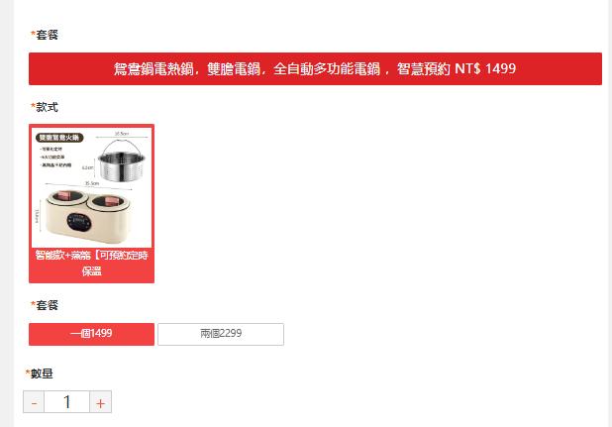Click the cooker's round black control panel
This screenshot has width=612, height=427.
pyautogui.click(x=79, y=222)
